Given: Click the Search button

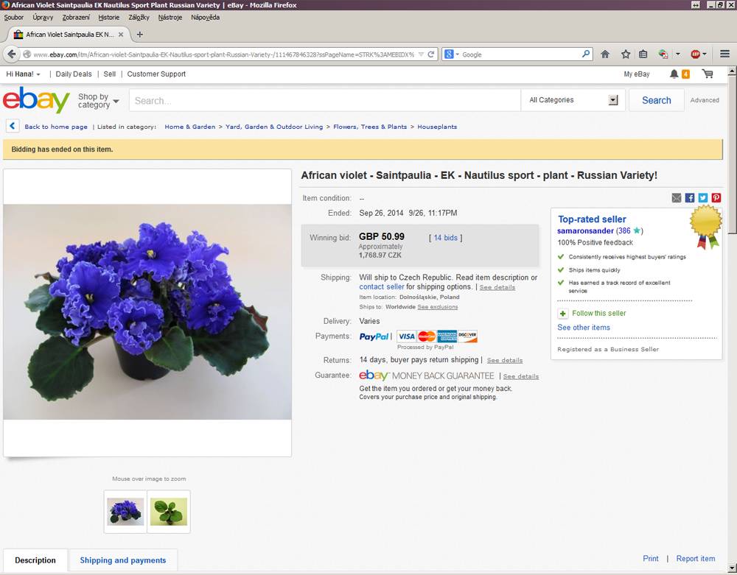Looking at the screenshot, I should 656,100.
